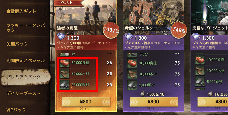The image size is (228, 115).
Task: Tap the 10,000木材 wood icon in 希望のシェルター
Action: point(132,74)
